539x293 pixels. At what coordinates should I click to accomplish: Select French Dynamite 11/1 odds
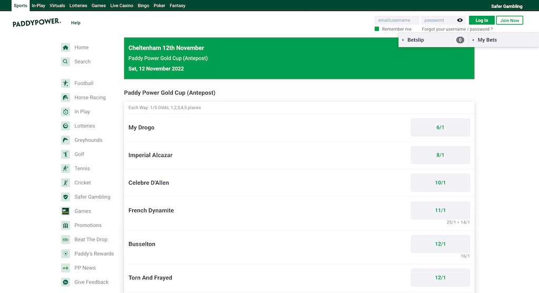pyautogui.click(x=441, y=211)
